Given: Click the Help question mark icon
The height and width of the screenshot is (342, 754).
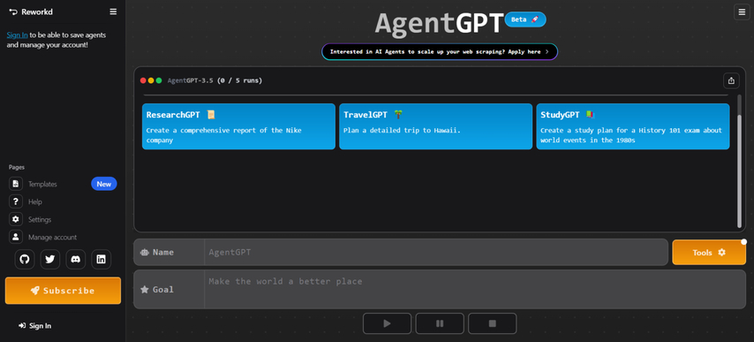Looking at the screenshot, I should 16,201.
